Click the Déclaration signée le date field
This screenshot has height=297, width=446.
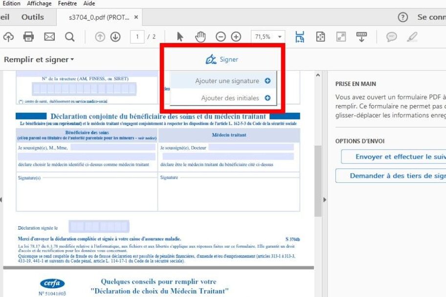[x=99, y=227]
